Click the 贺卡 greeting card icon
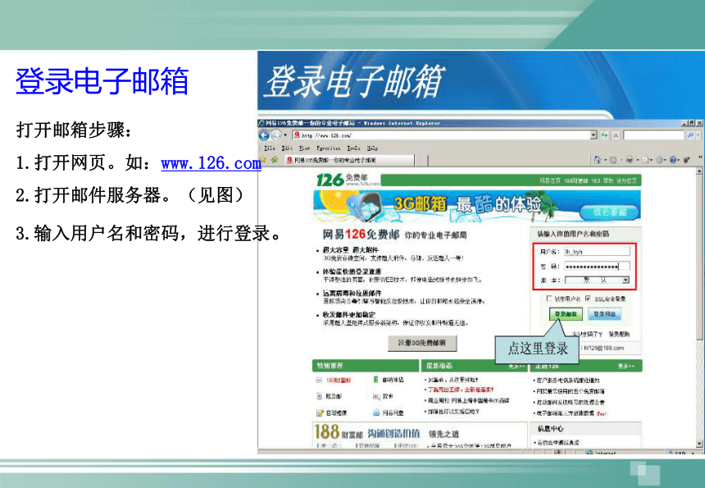 click(376, 396)
